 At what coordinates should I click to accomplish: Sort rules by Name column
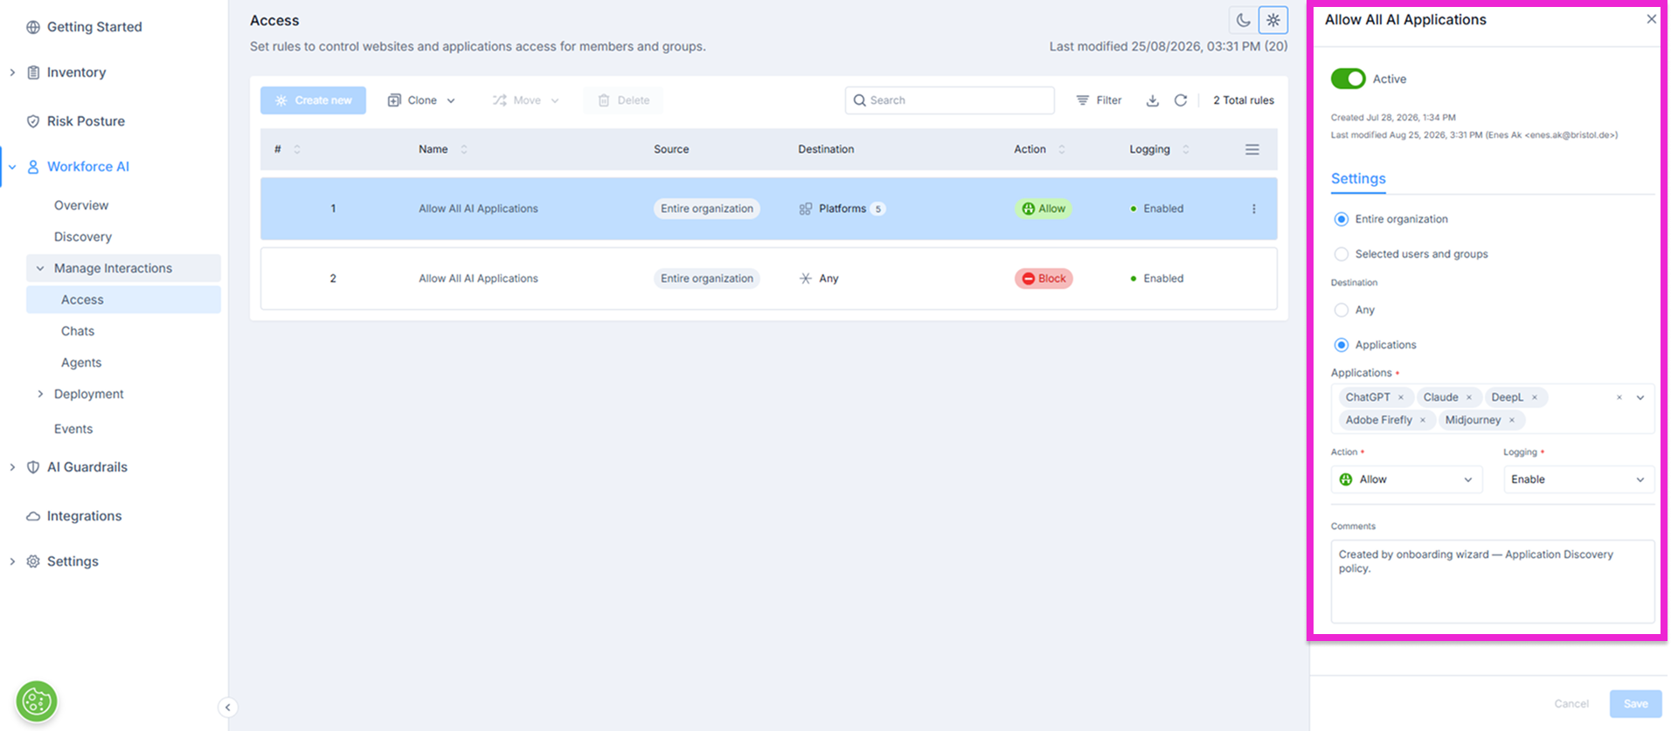click(464, 149)
